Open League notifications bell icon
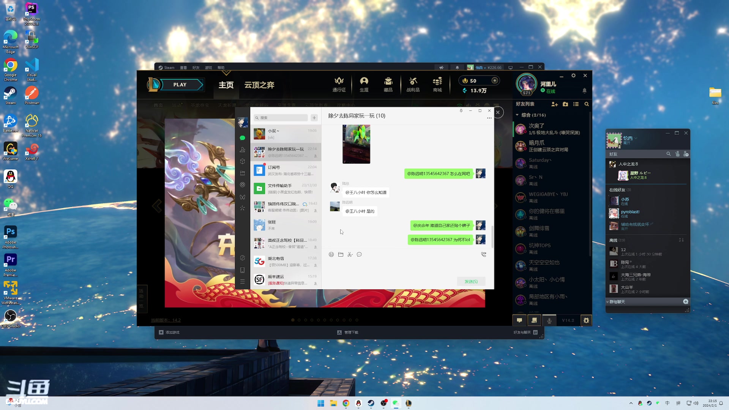729x410 pixels. (x=584, y=91)
